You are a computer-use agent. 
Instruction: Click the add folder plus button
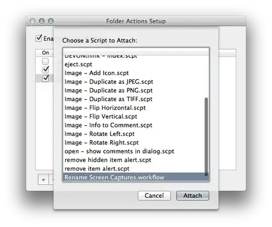(43, 180)
